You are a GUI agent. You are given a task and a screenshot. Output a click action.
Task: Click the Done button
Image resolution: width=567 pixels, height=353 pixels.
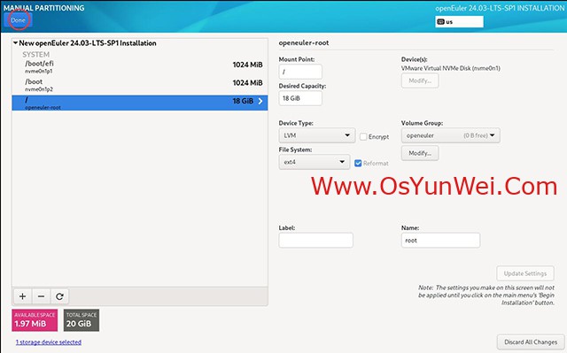[x=18, y=20]
